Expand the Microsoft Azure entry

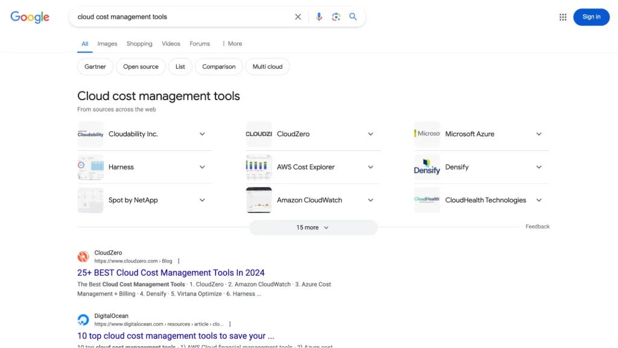[x=538, y=134]
